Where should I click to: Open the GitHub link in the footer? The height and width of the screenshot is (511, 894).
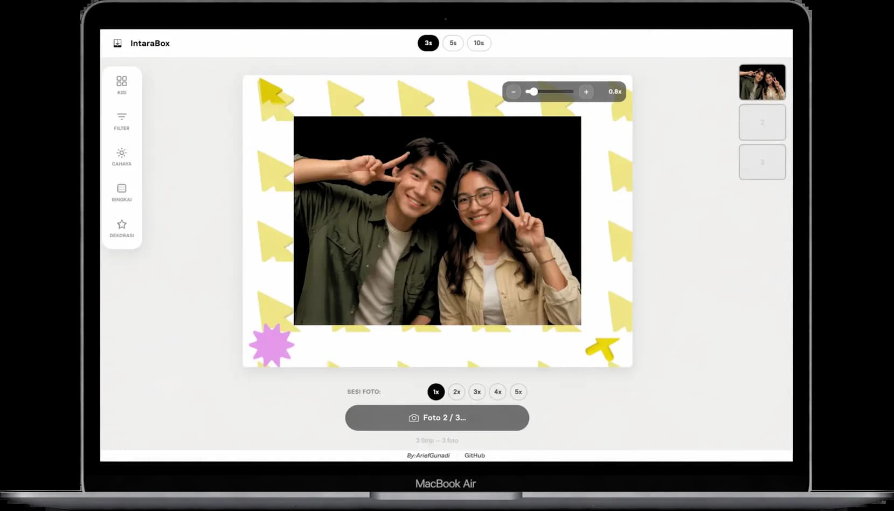point(475,455)
